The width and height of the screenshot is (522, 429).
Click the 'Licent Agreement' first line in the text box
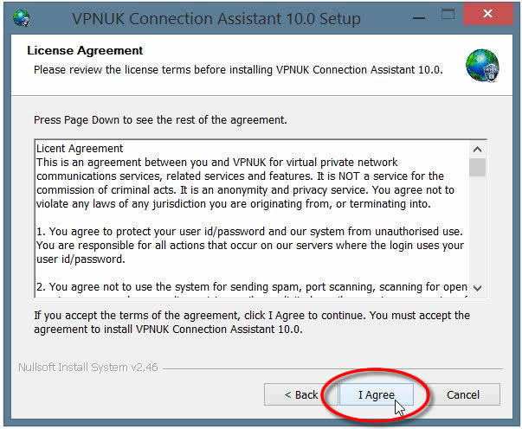(x=80, y=148)
